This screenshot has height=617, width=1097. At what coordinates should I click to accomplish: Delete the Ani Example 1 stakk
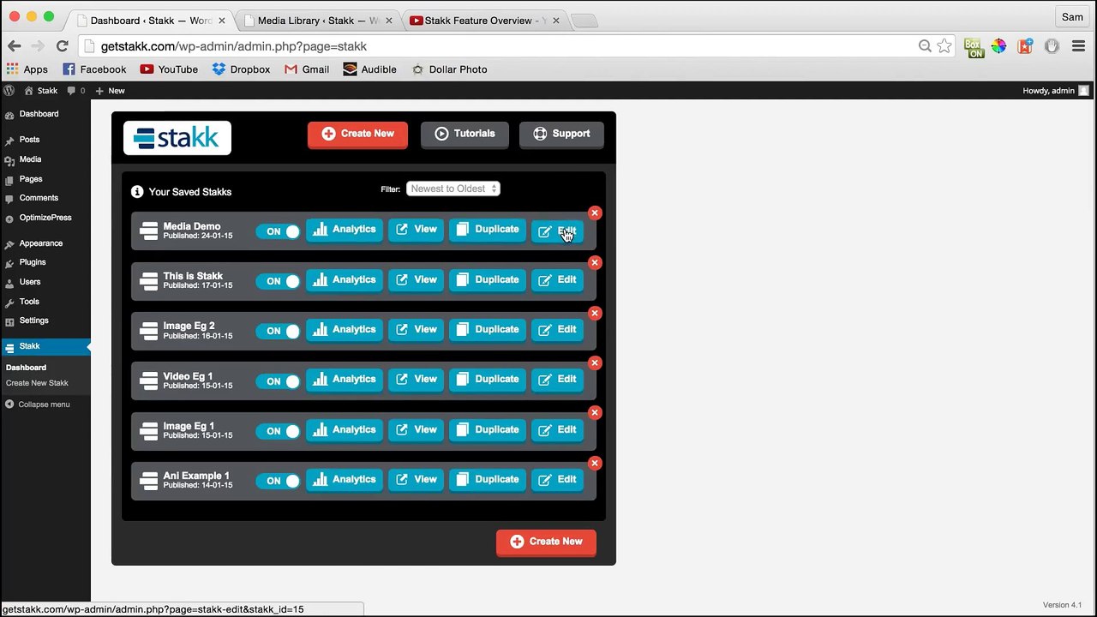(x=595, y=463)
